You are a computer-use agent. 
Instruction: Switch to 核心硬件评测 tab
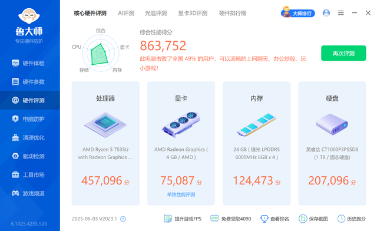pos(90,13)
